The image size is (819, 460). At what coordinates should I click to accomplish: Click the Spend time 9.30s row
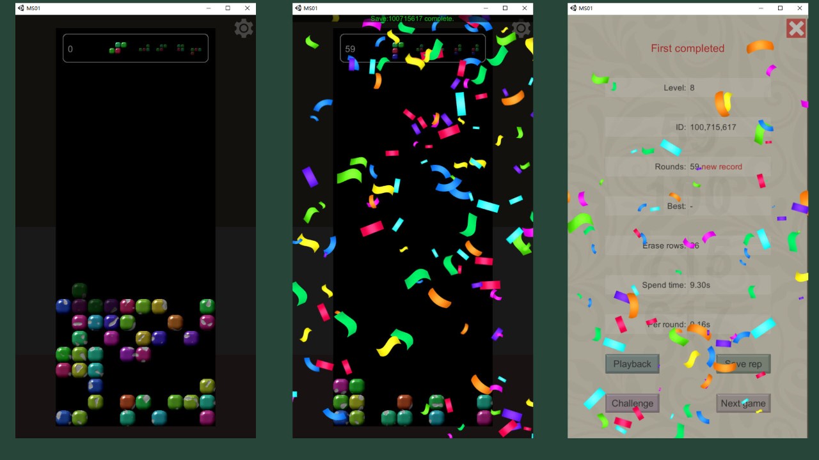(688, 285)
